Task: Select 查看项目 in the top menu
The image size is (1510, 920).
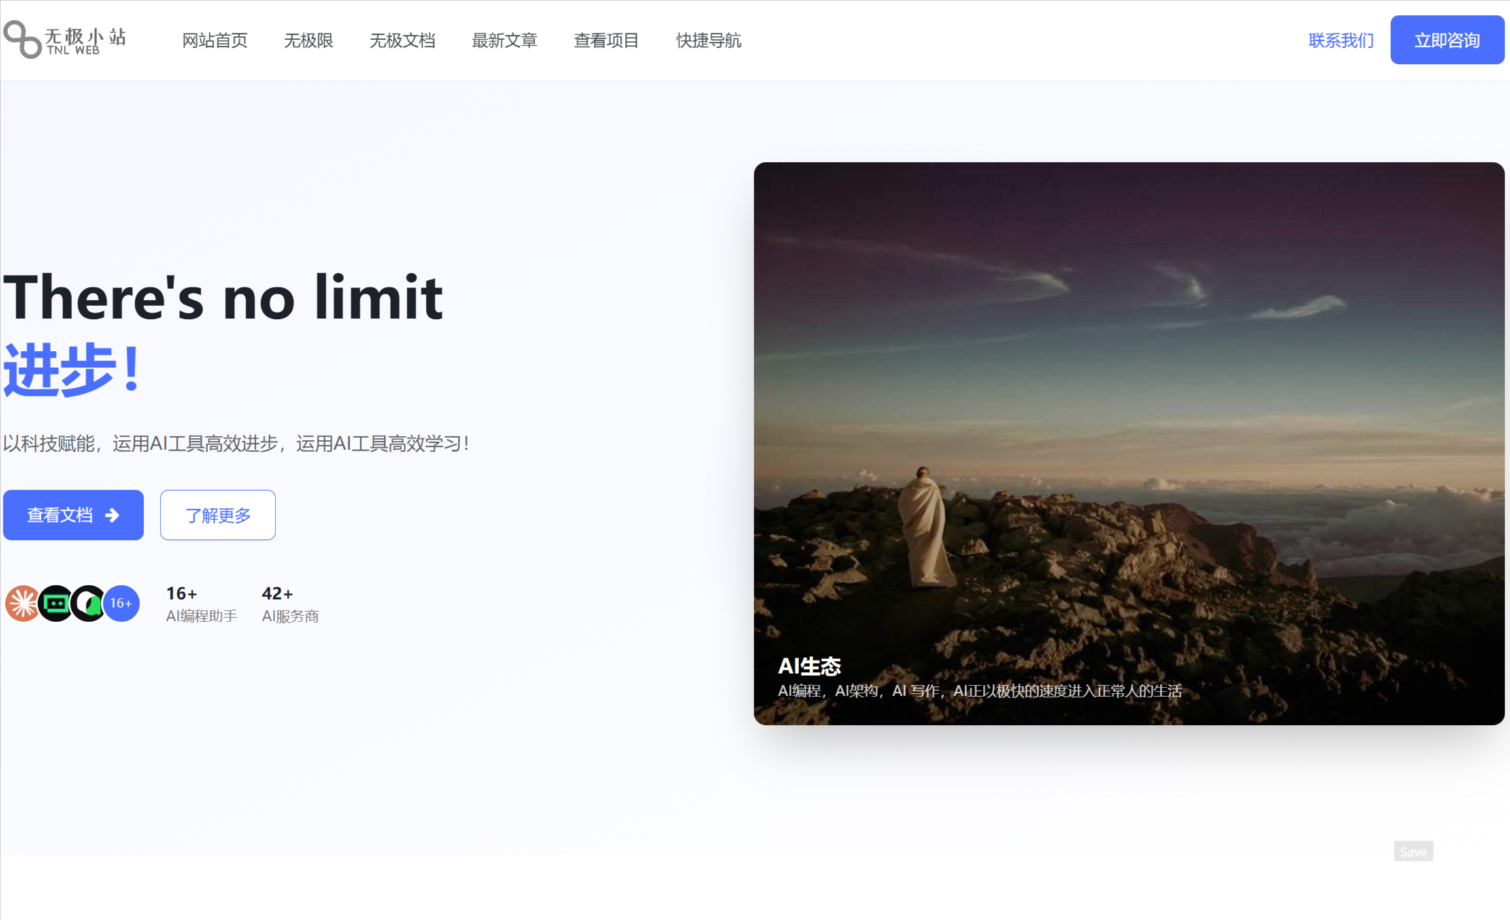Action: (x=606, y=41)
